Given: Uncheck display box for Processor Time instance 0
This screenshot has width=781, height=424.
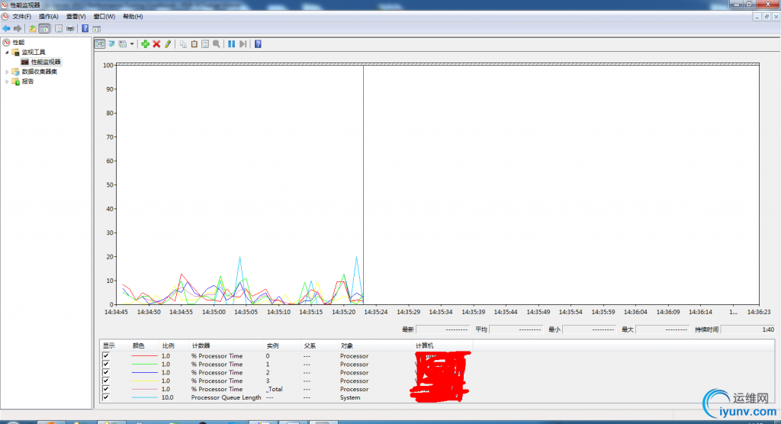Looking at the screenshot, I should [x=106, y=356].
